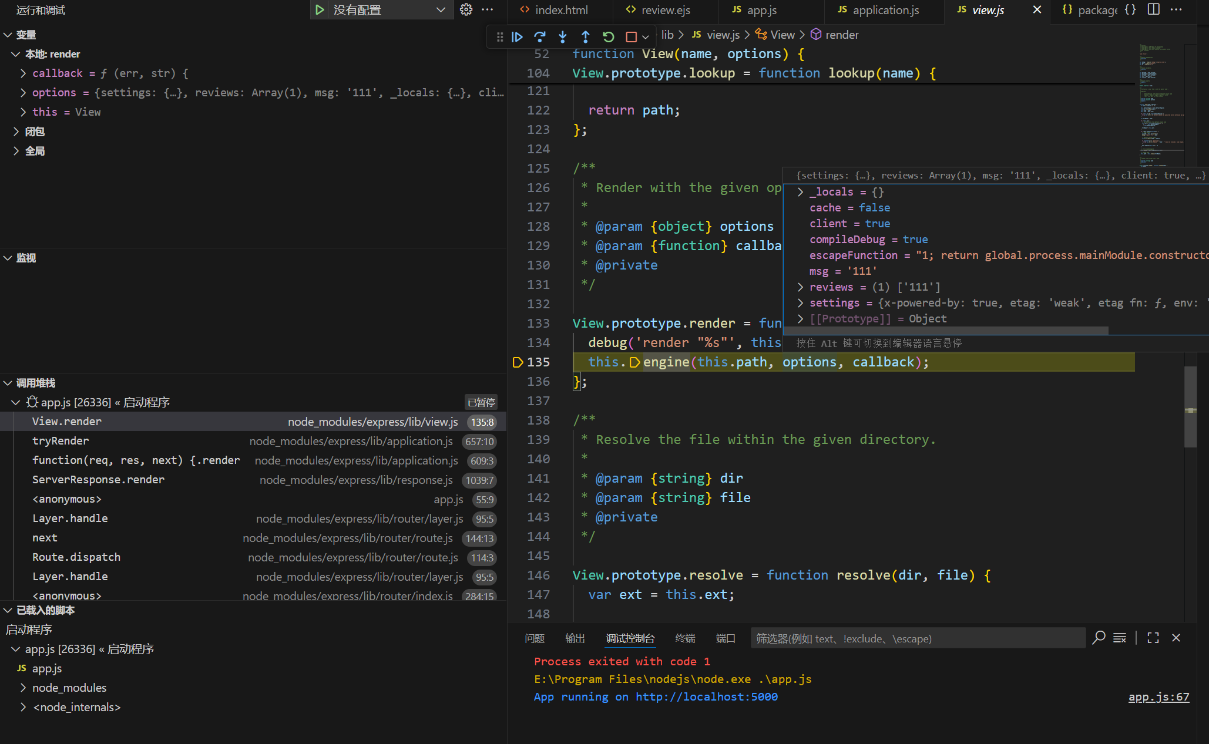1209x744 pixels.
Task: Split the editor to the right
Action: (1153, 10)
